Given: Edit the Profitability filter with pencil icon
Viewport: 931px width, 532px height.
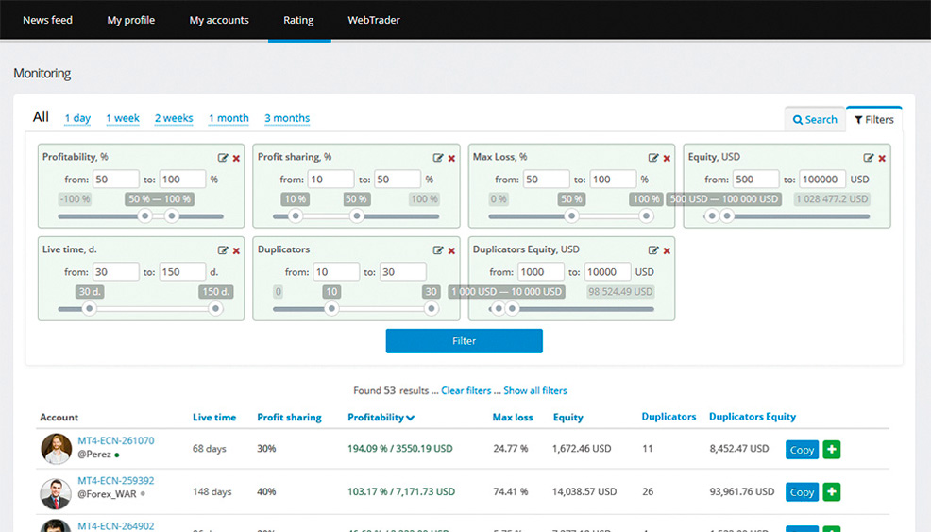Looking at the screenshot, I should coord(223,158).
